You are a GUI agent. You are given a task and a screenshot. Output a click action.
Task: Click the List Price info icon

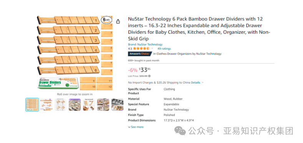[x=149, y=76]
